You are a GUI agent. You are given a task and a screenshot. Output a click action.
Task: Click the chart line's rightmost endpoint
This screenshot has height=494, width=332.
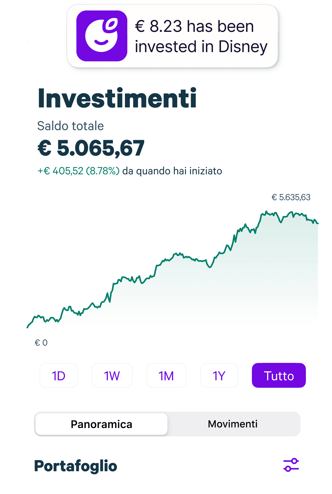318,223
